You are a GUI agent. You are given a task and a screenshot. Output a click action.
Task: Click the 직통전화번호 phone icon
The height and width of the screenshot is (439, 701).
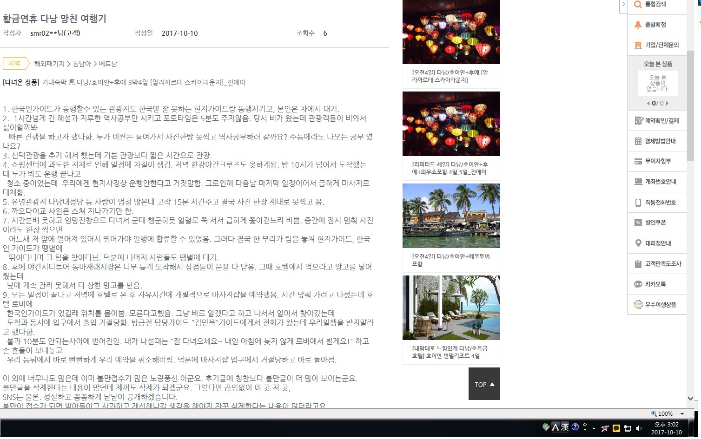pyautogui.click(x=638, y=203)
